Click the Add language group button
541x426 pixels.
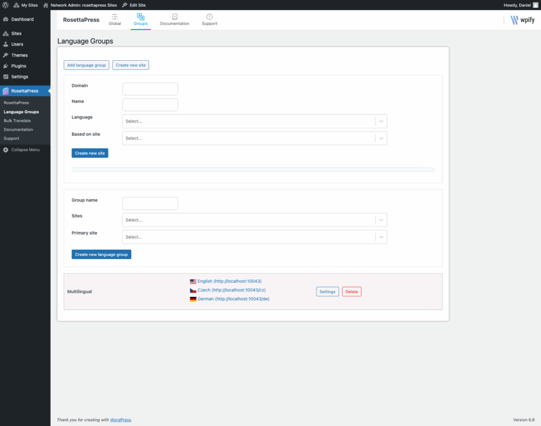coord(87,65)
